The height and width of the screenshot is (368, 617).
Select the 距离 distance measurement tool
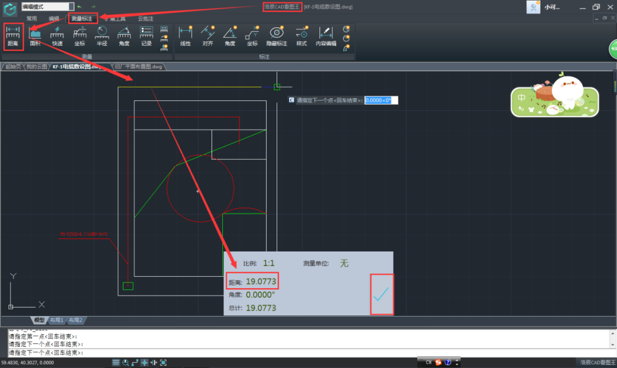click(13, 36)
